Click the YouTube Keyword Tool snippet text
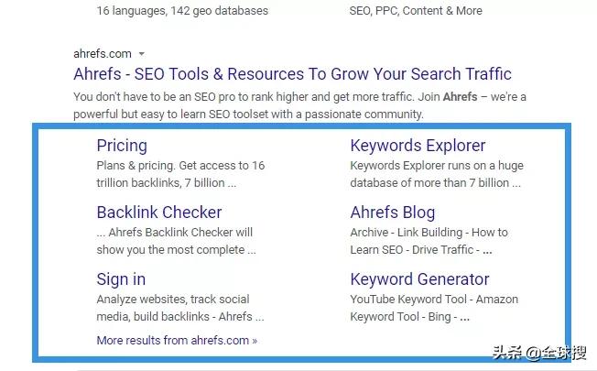 [x=434, y=308]
